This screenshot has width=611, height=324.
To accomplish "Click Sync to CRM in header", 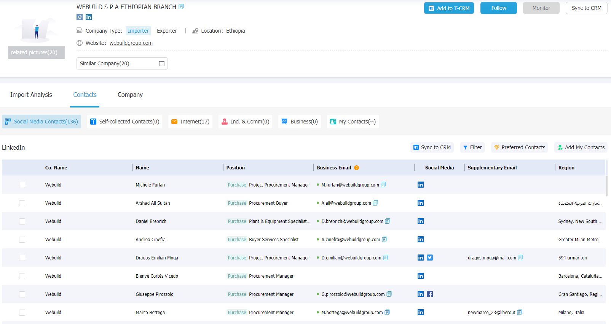I will [587, 8].
